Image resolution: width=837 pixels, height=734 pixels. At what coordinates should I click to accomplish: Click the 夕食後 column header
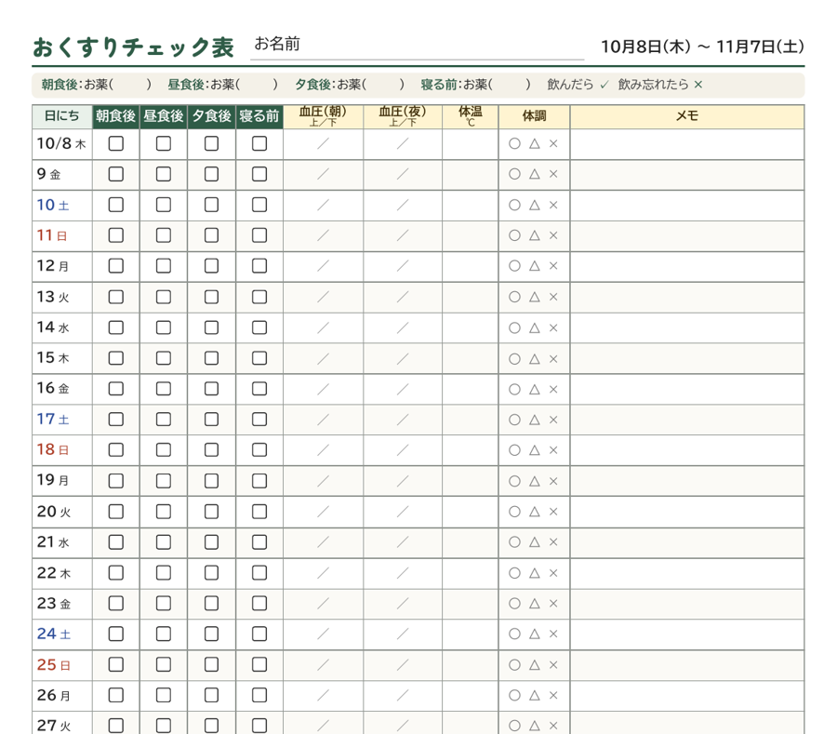click(x=211, y=116)
